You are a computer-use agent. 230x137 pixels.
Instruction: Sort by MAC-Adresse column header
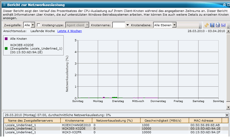(x=206, y=121)
